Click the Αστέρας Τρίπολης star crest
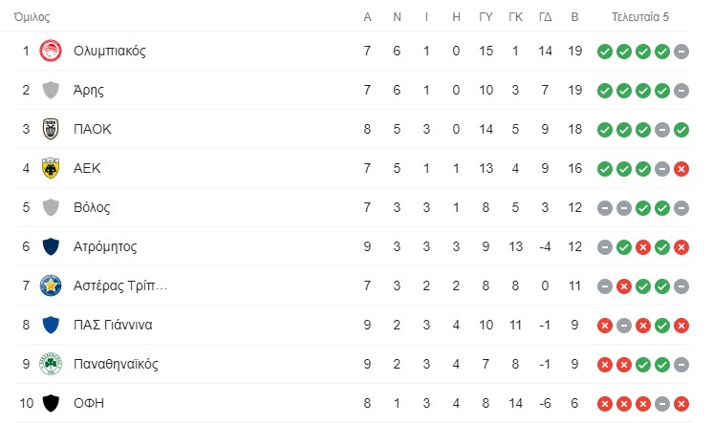Viewport: 713px width, 423px height. (51, 286)
